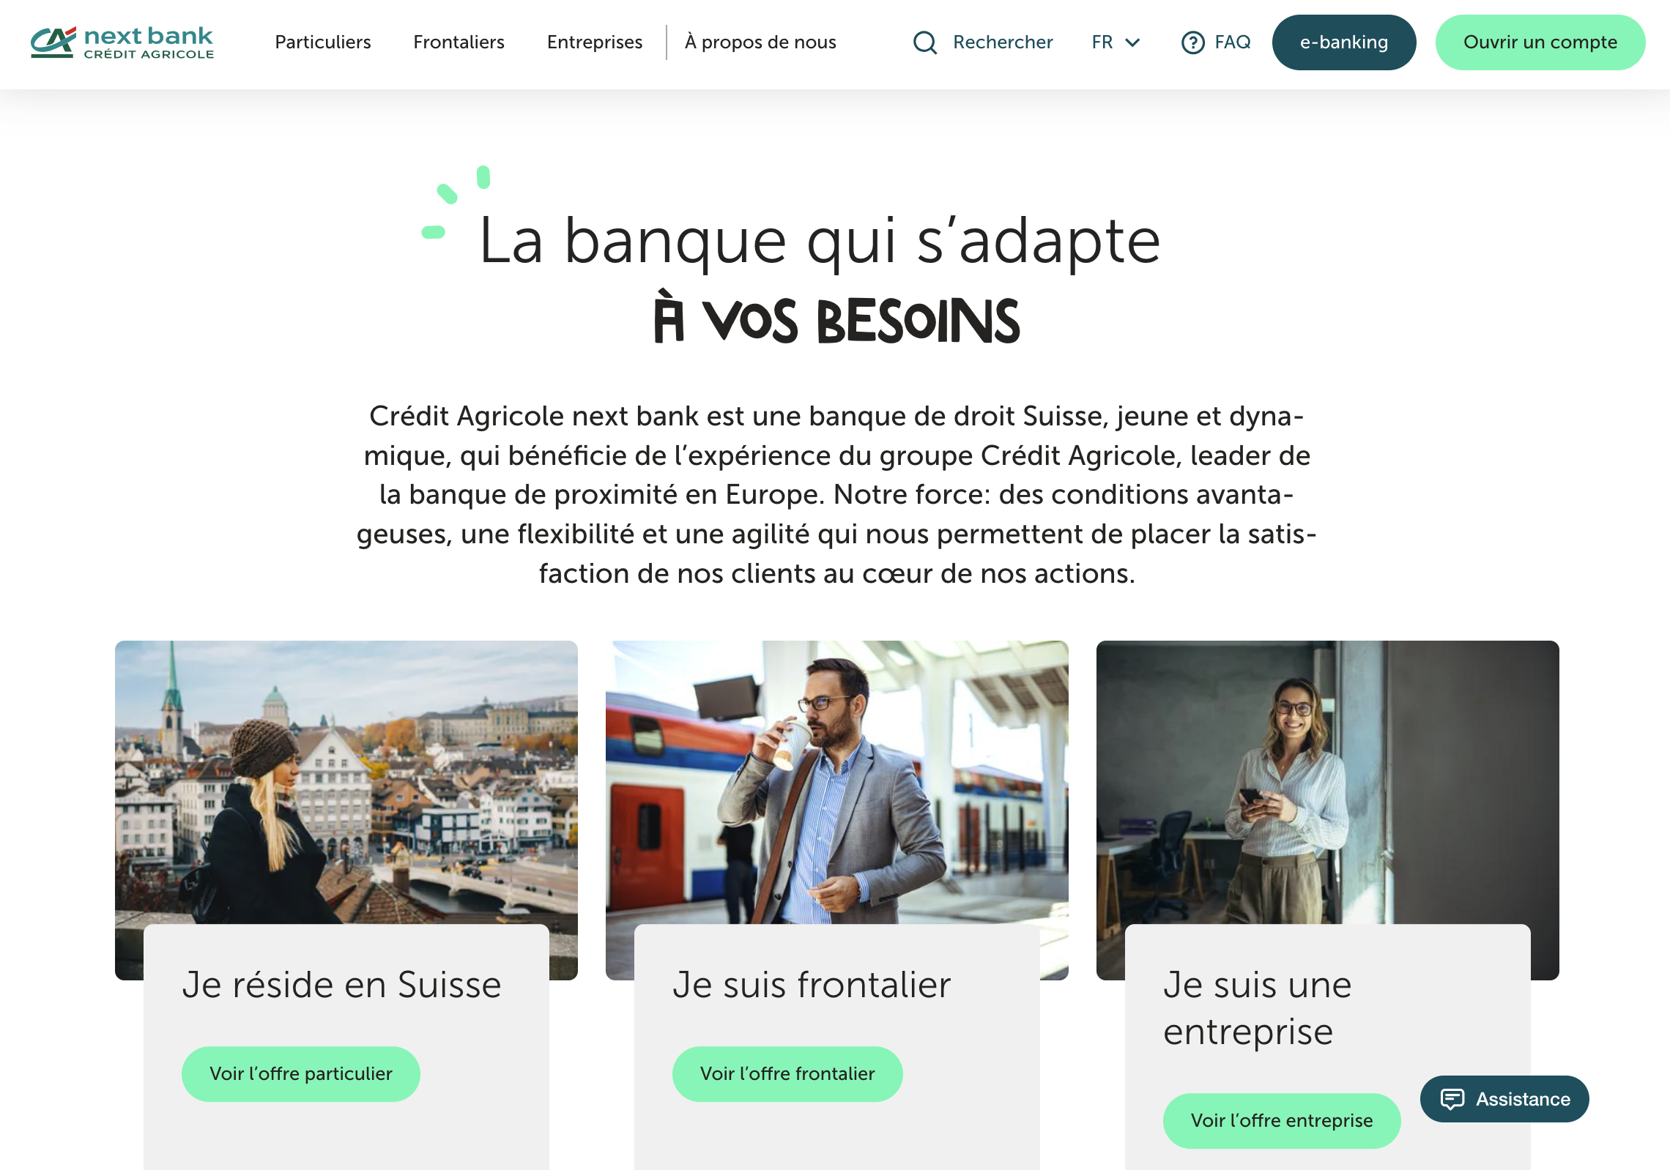Click Voir l'offre particulier button

[301, 1074]
